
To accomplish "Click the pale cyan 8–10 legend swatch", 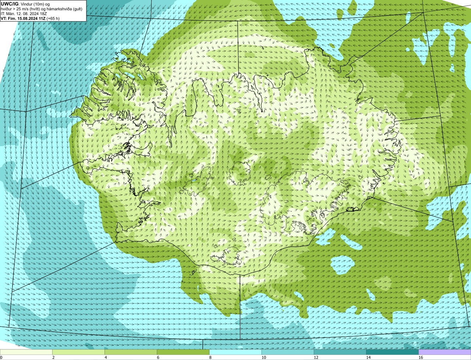I will point(235,352).
